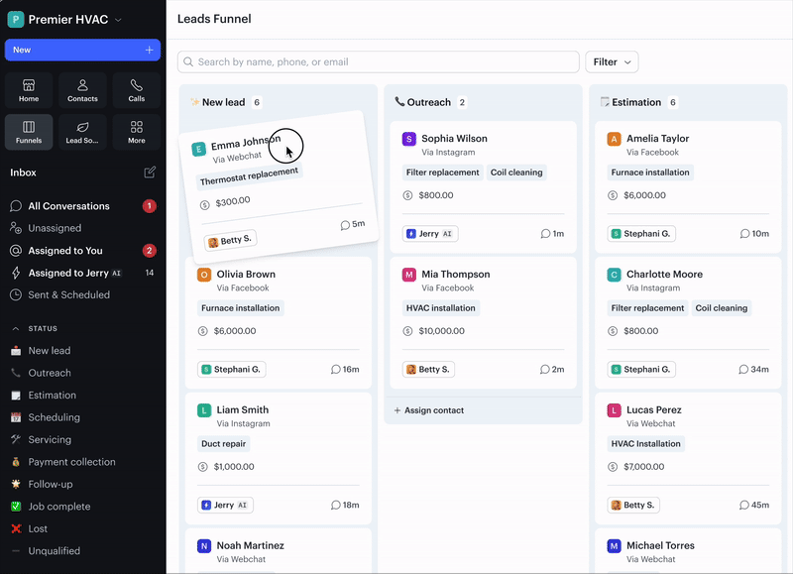Click Jerry AI assignee on Liam Smith card

pos(225,505)
